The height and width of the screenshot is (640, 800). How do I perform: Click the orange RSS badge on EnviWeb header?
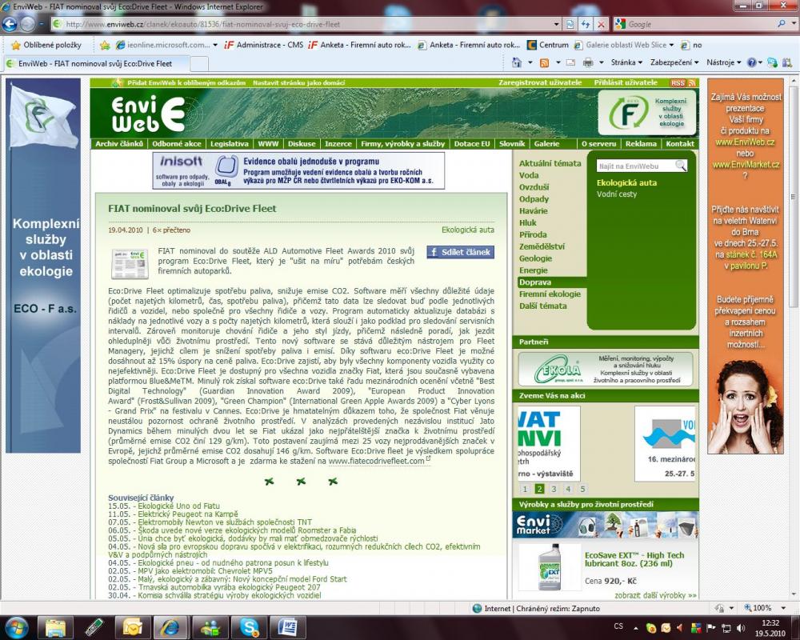[678, 82]
